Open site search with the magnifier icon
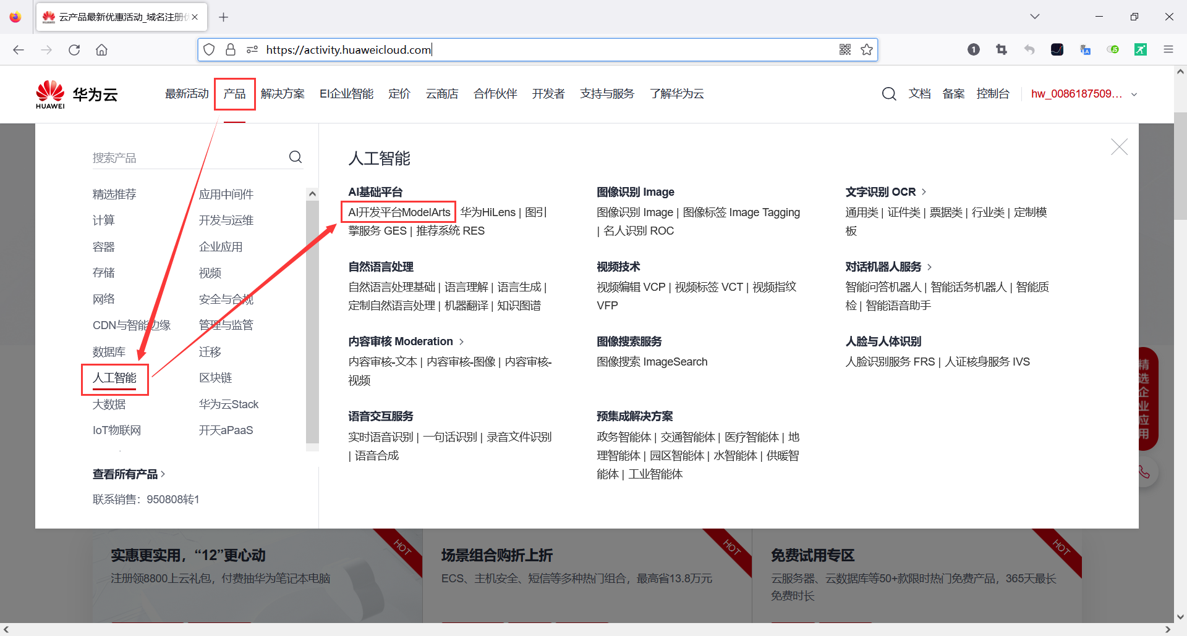The width and height of the screenshot is (1187, 636). 889,93
